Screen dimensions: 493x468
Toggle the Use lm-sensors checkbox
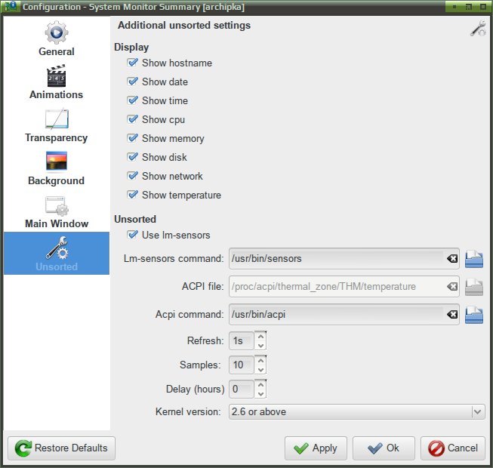click(x=132, y=235)
